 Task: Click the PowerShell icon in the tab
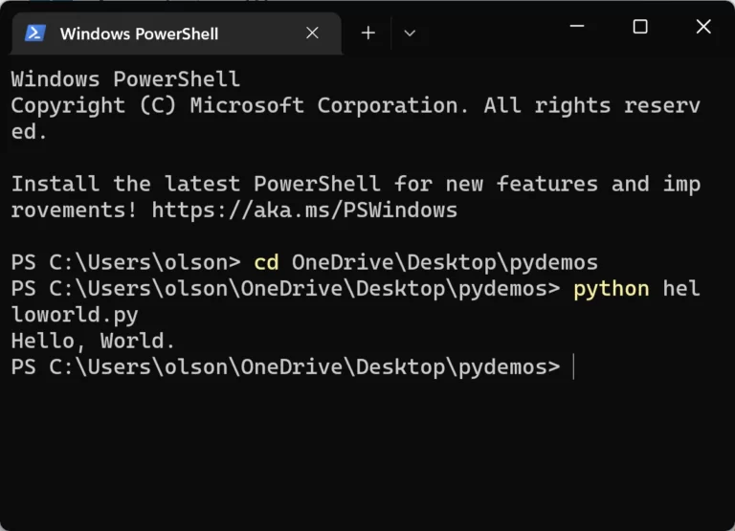click(35, 33)
